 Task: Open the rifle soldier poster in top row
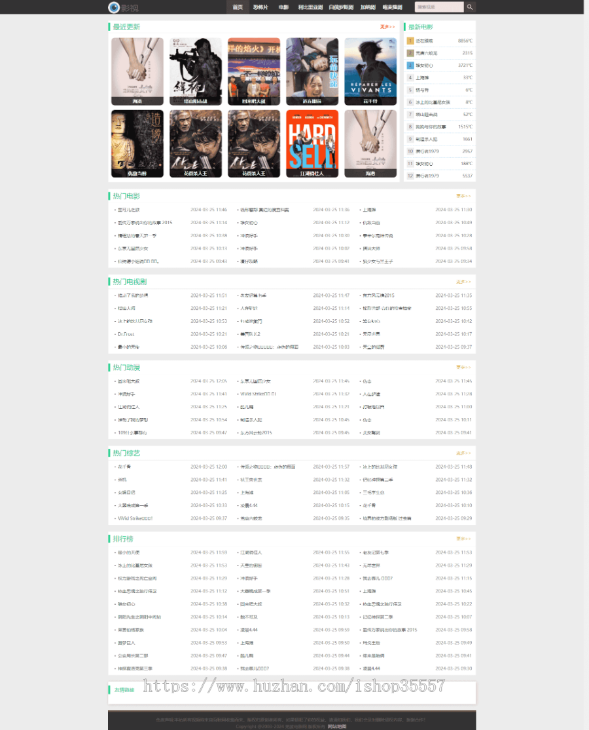[196, 71]
